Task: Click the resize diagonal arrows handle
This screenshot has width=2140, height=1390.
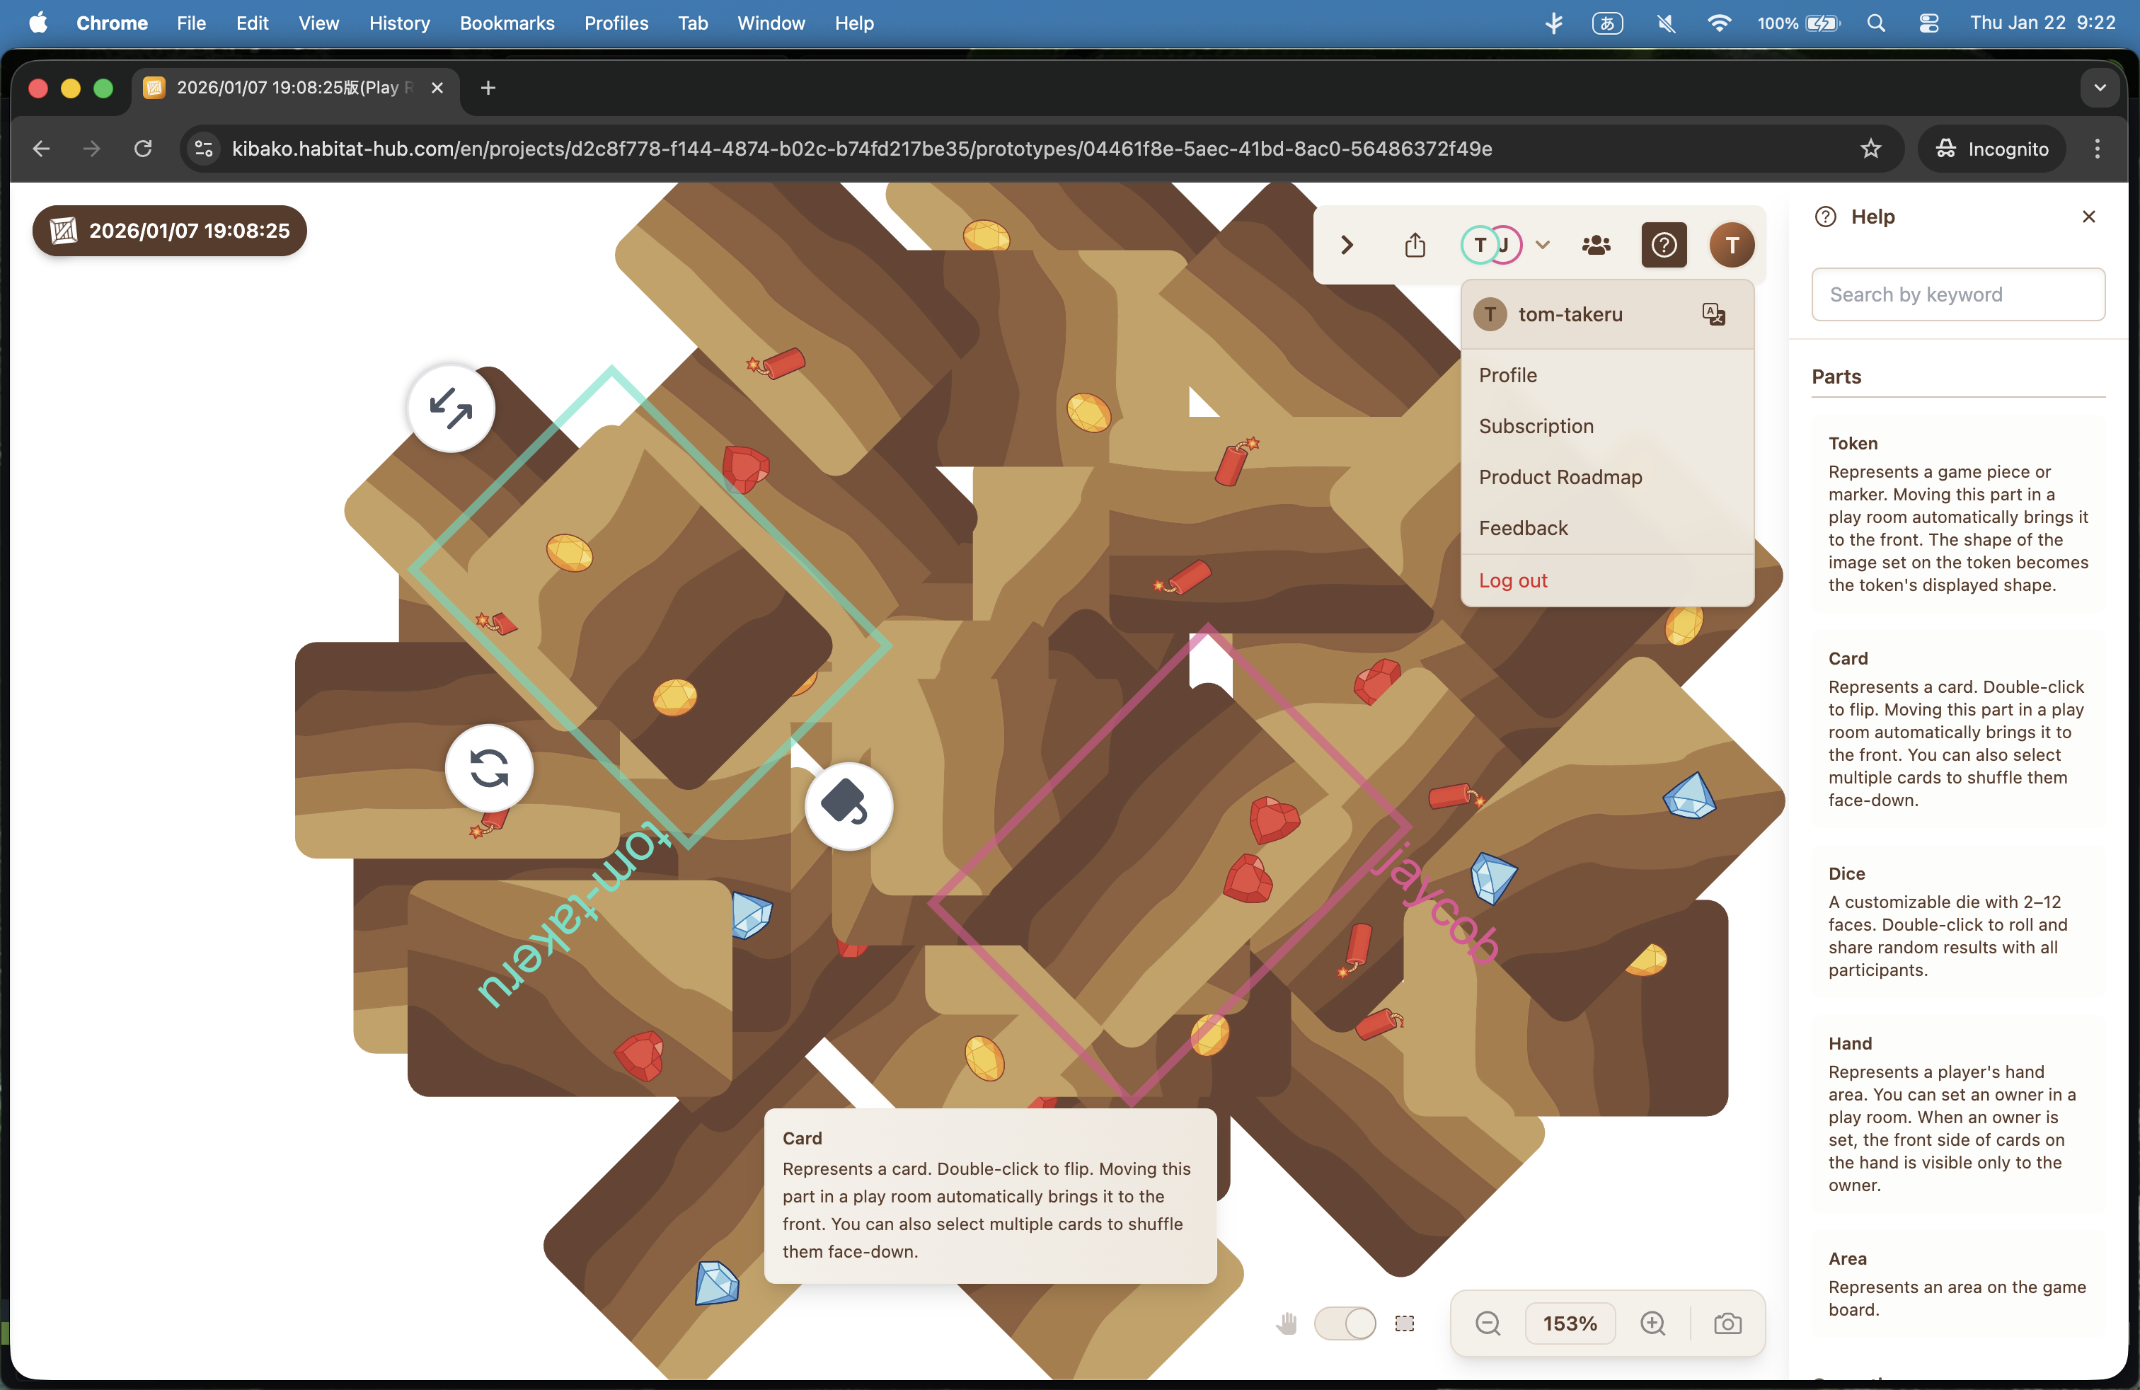Action: click(451, 408)
